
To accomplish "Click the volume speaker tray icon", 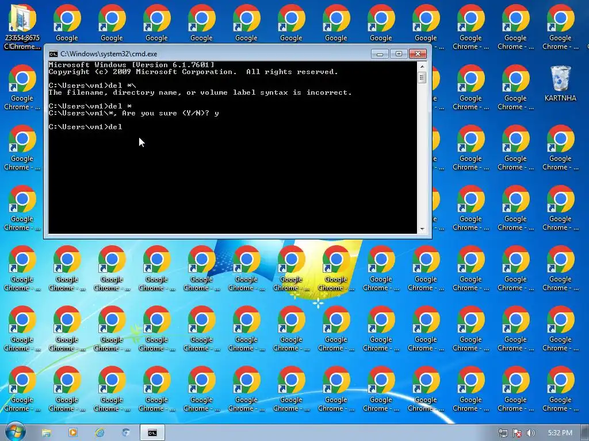I will tap(530, 433).
